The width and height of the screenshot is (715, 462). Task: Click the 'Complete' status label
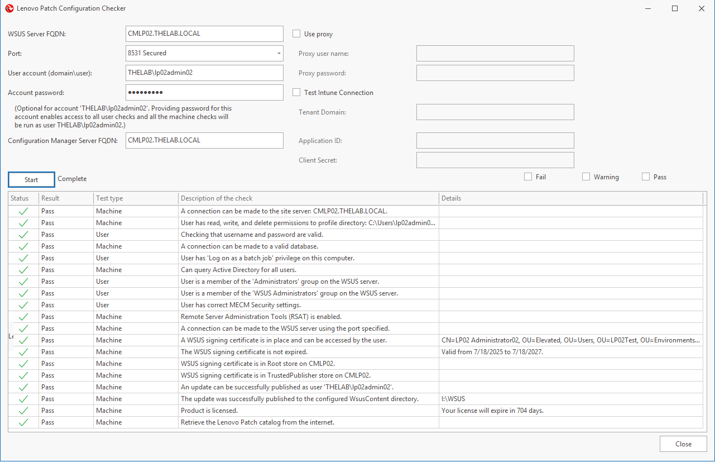(72, 179)
